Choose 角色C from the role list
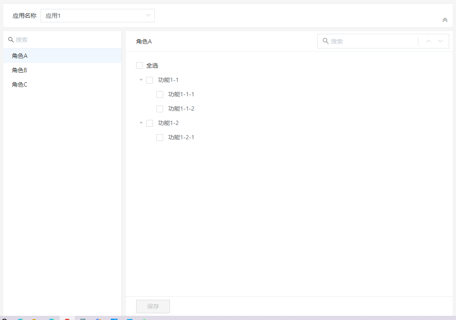The image size is (456, 320). click(20, 84)
